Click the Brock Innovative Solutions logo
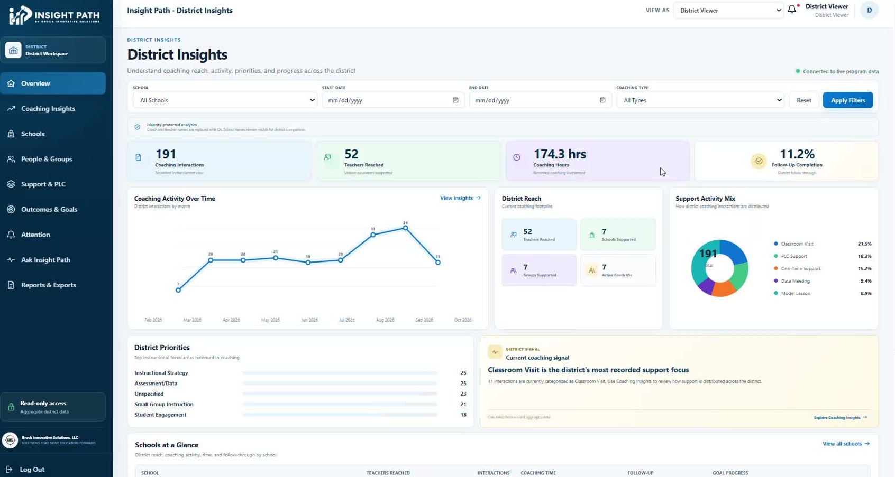The width and height of the screenshot is (895, 477). tap(10, 440)
